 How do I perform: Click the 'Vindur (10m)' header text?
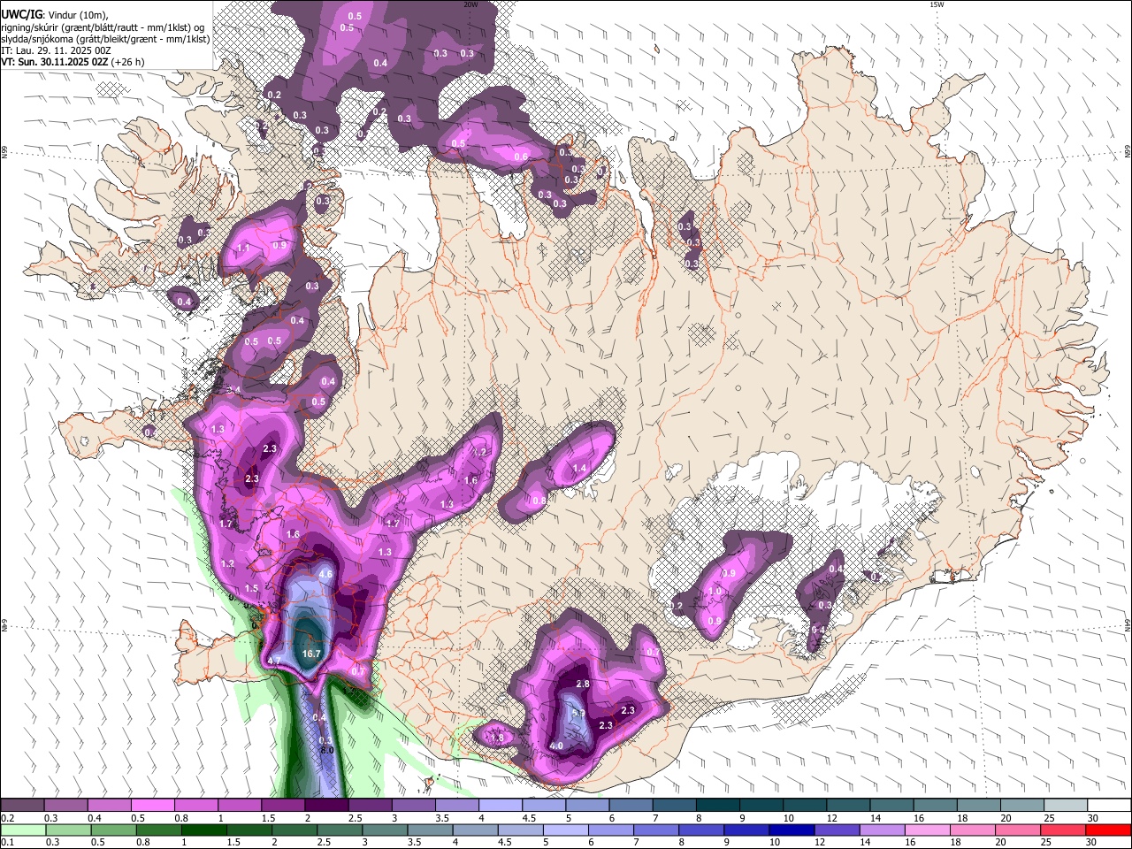coord(78,14)
